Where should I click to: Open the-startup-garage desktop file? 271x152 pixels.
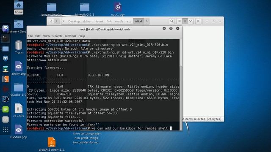tap(87, 138)
